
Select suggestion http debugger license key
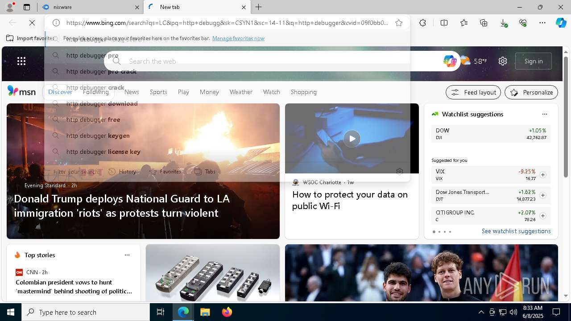click(x=227, y=152)
